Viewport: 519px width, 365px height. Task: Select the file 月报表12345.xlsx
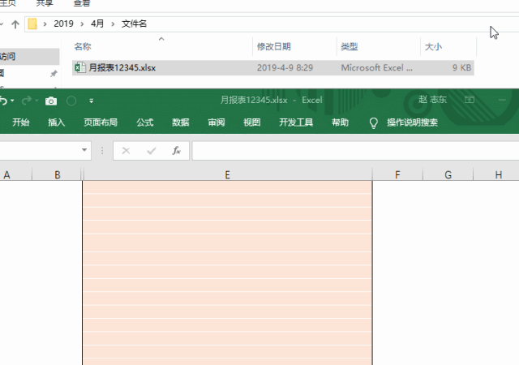pos(122,68)
